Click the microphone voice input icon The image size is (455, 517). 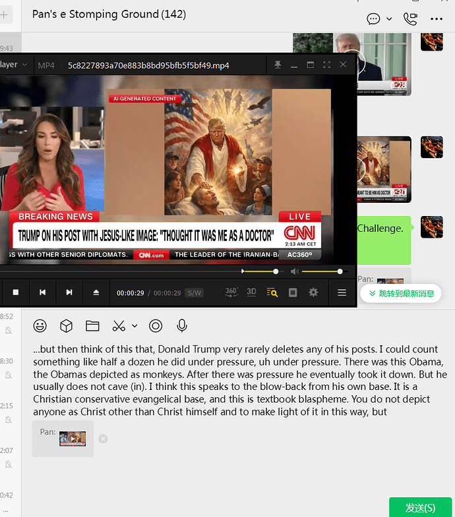[x=182, y=326]
